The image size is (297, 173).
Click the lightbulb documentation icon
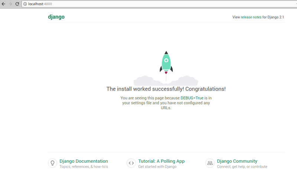tap(52, 163)
